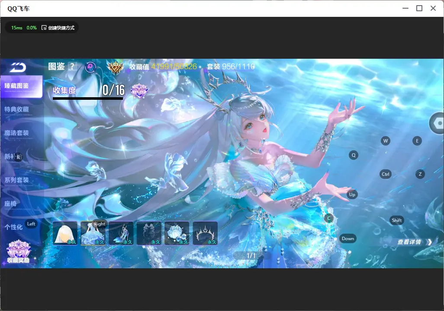
Task: Click the purple gem reward next to 0/16
Action: (139, 90)
